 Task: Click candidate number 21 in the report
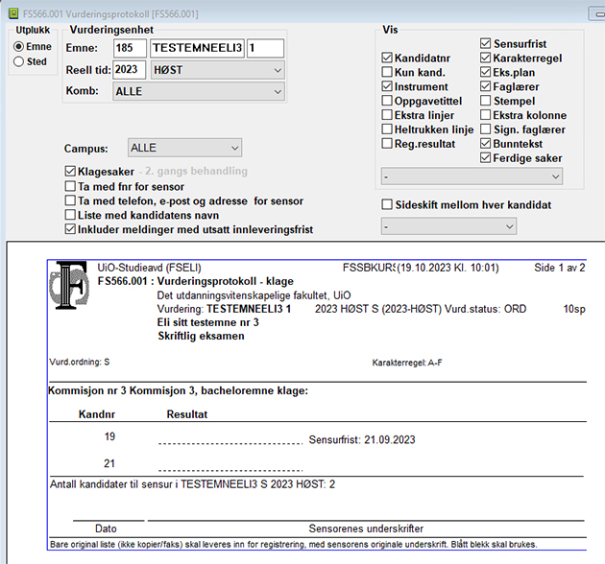(x=109, y=463)
